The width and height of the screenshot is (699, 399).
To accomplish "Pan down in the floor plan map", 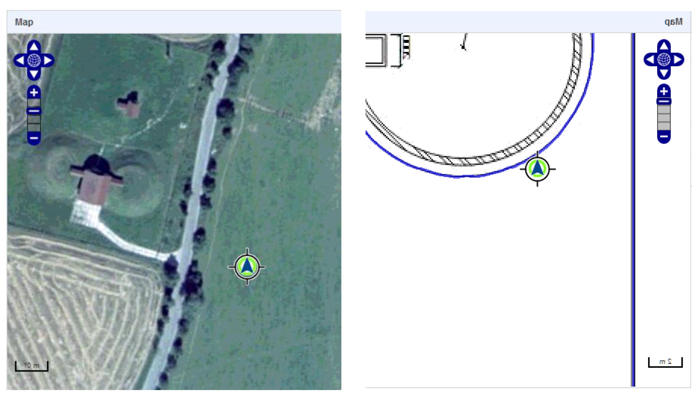I will [664, 73].
